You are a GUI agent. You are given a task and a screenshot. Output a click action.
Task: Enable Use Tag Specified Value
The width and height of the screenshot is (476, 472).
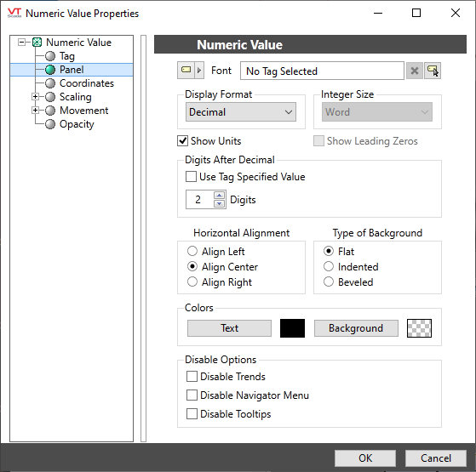pyautogui.click(x=191, y=177)
